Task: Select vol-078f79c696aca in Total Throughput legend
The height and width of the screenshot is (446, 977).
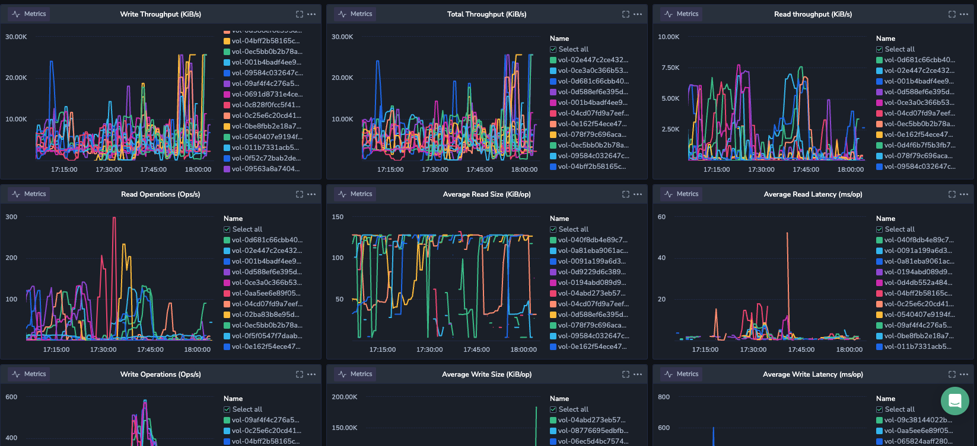Action: tap(588, 134)
